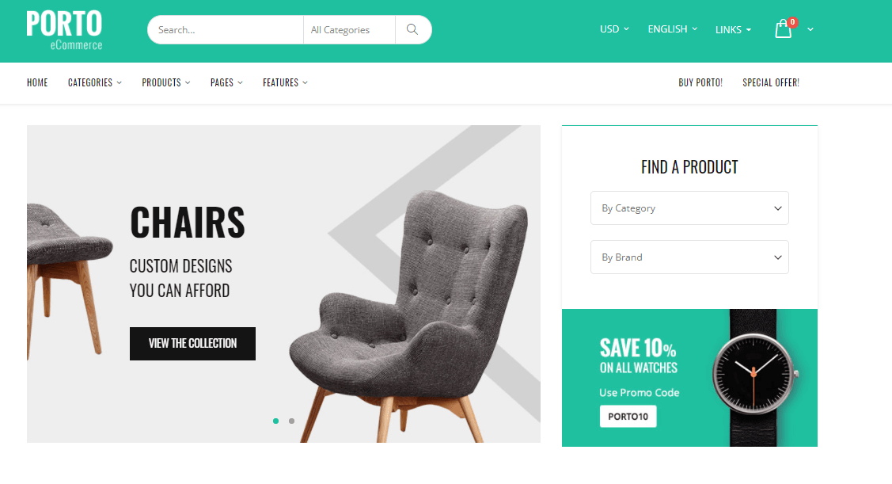Viewport: 892px width, 484px height.
Task: Open the shopping bag cart icon
Action: coord(784,29)
